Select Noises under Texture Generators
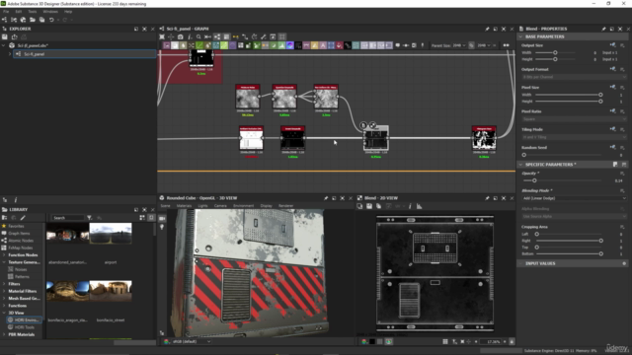Viewport: 632px width, 355px height. pyautogui.click(x=21, y=269)
